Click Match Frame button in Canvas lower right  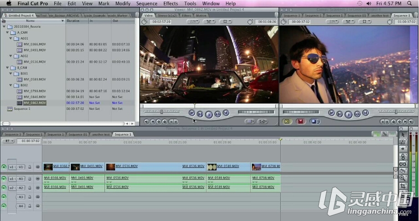(x=411, y=122)
